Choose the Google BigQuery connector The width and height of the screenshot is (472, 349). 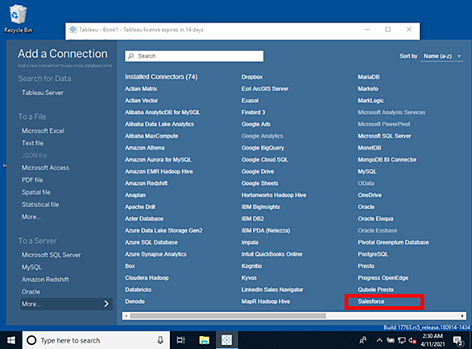(x=263, y=148)
